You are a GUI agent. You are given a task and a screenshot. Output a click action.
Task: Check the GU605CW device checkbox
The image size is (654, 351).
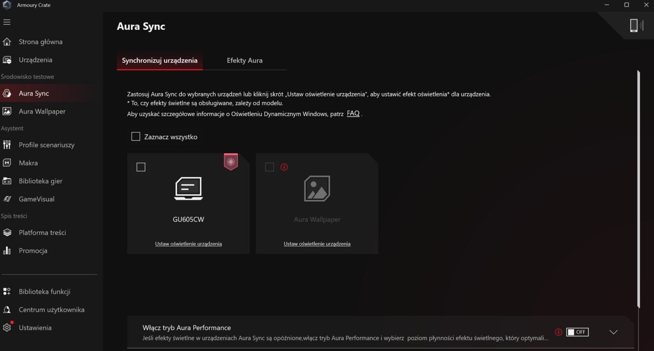coord(141,167)
